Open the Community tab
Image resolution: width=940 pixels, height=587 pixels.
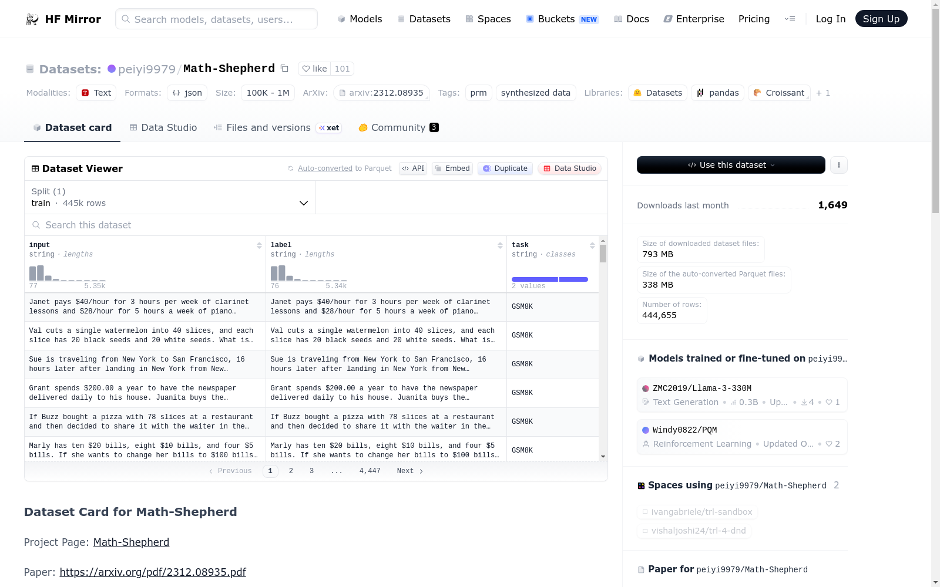[399, 127]
